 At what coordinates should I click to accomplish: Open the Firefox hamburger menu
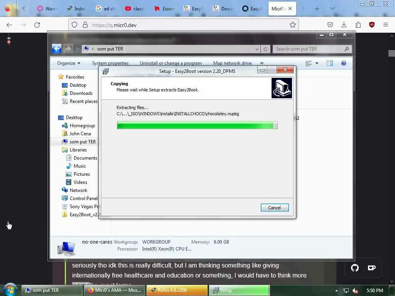tap(386, 25)
